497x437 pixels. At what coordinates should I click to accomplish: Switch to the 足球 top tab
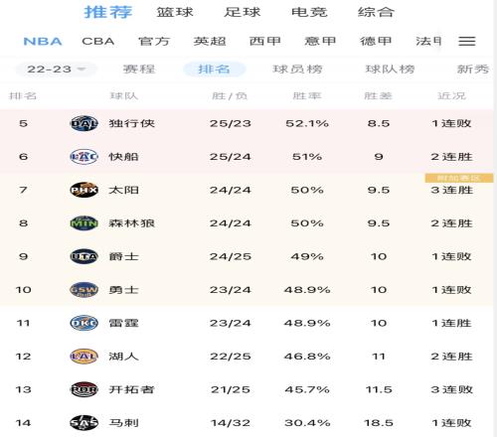tap(243, 12)
